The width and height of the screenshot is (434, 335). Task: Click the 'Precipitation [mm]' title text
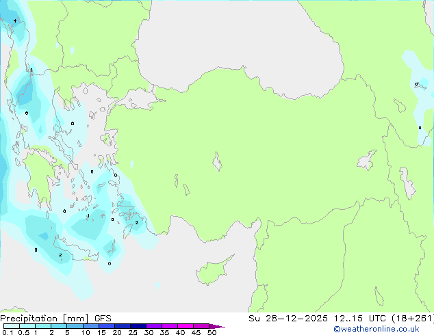click(x=44, y=319)
